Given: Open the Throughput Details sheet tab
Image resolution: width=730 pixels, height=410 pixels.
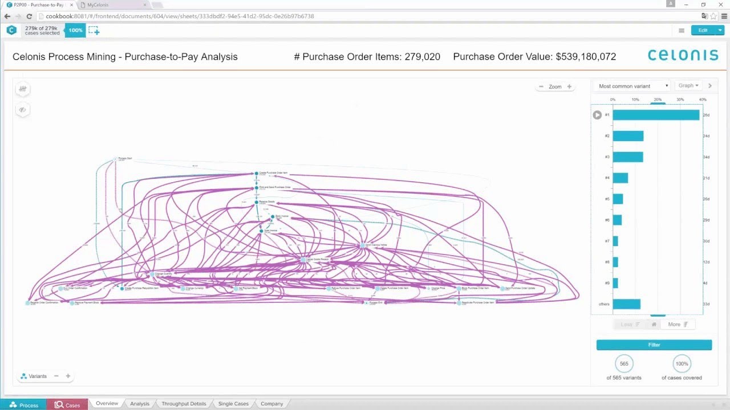Looking at the screenshot, I should point(184,404).
